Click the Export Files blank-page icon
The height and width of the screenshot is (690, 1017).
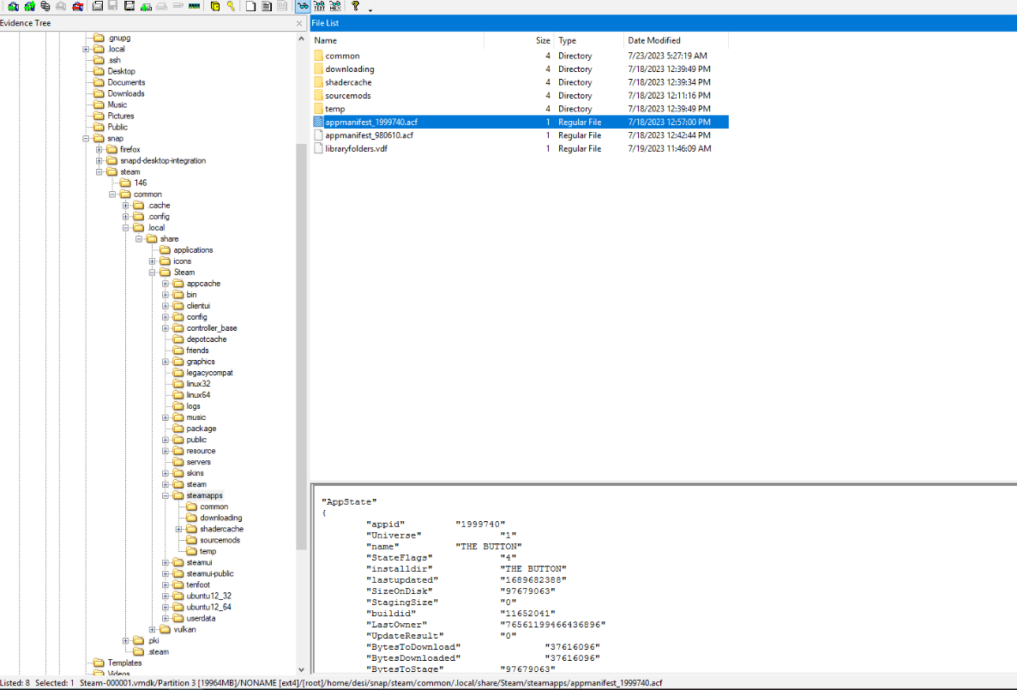click(250, 7)
